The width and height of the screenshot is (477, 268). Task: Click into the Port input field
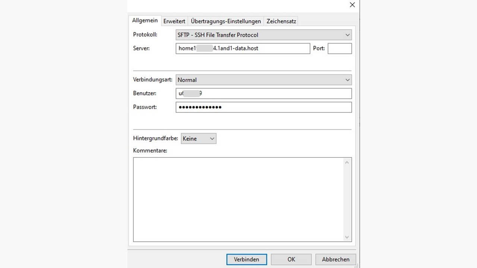tap(339, 48)
